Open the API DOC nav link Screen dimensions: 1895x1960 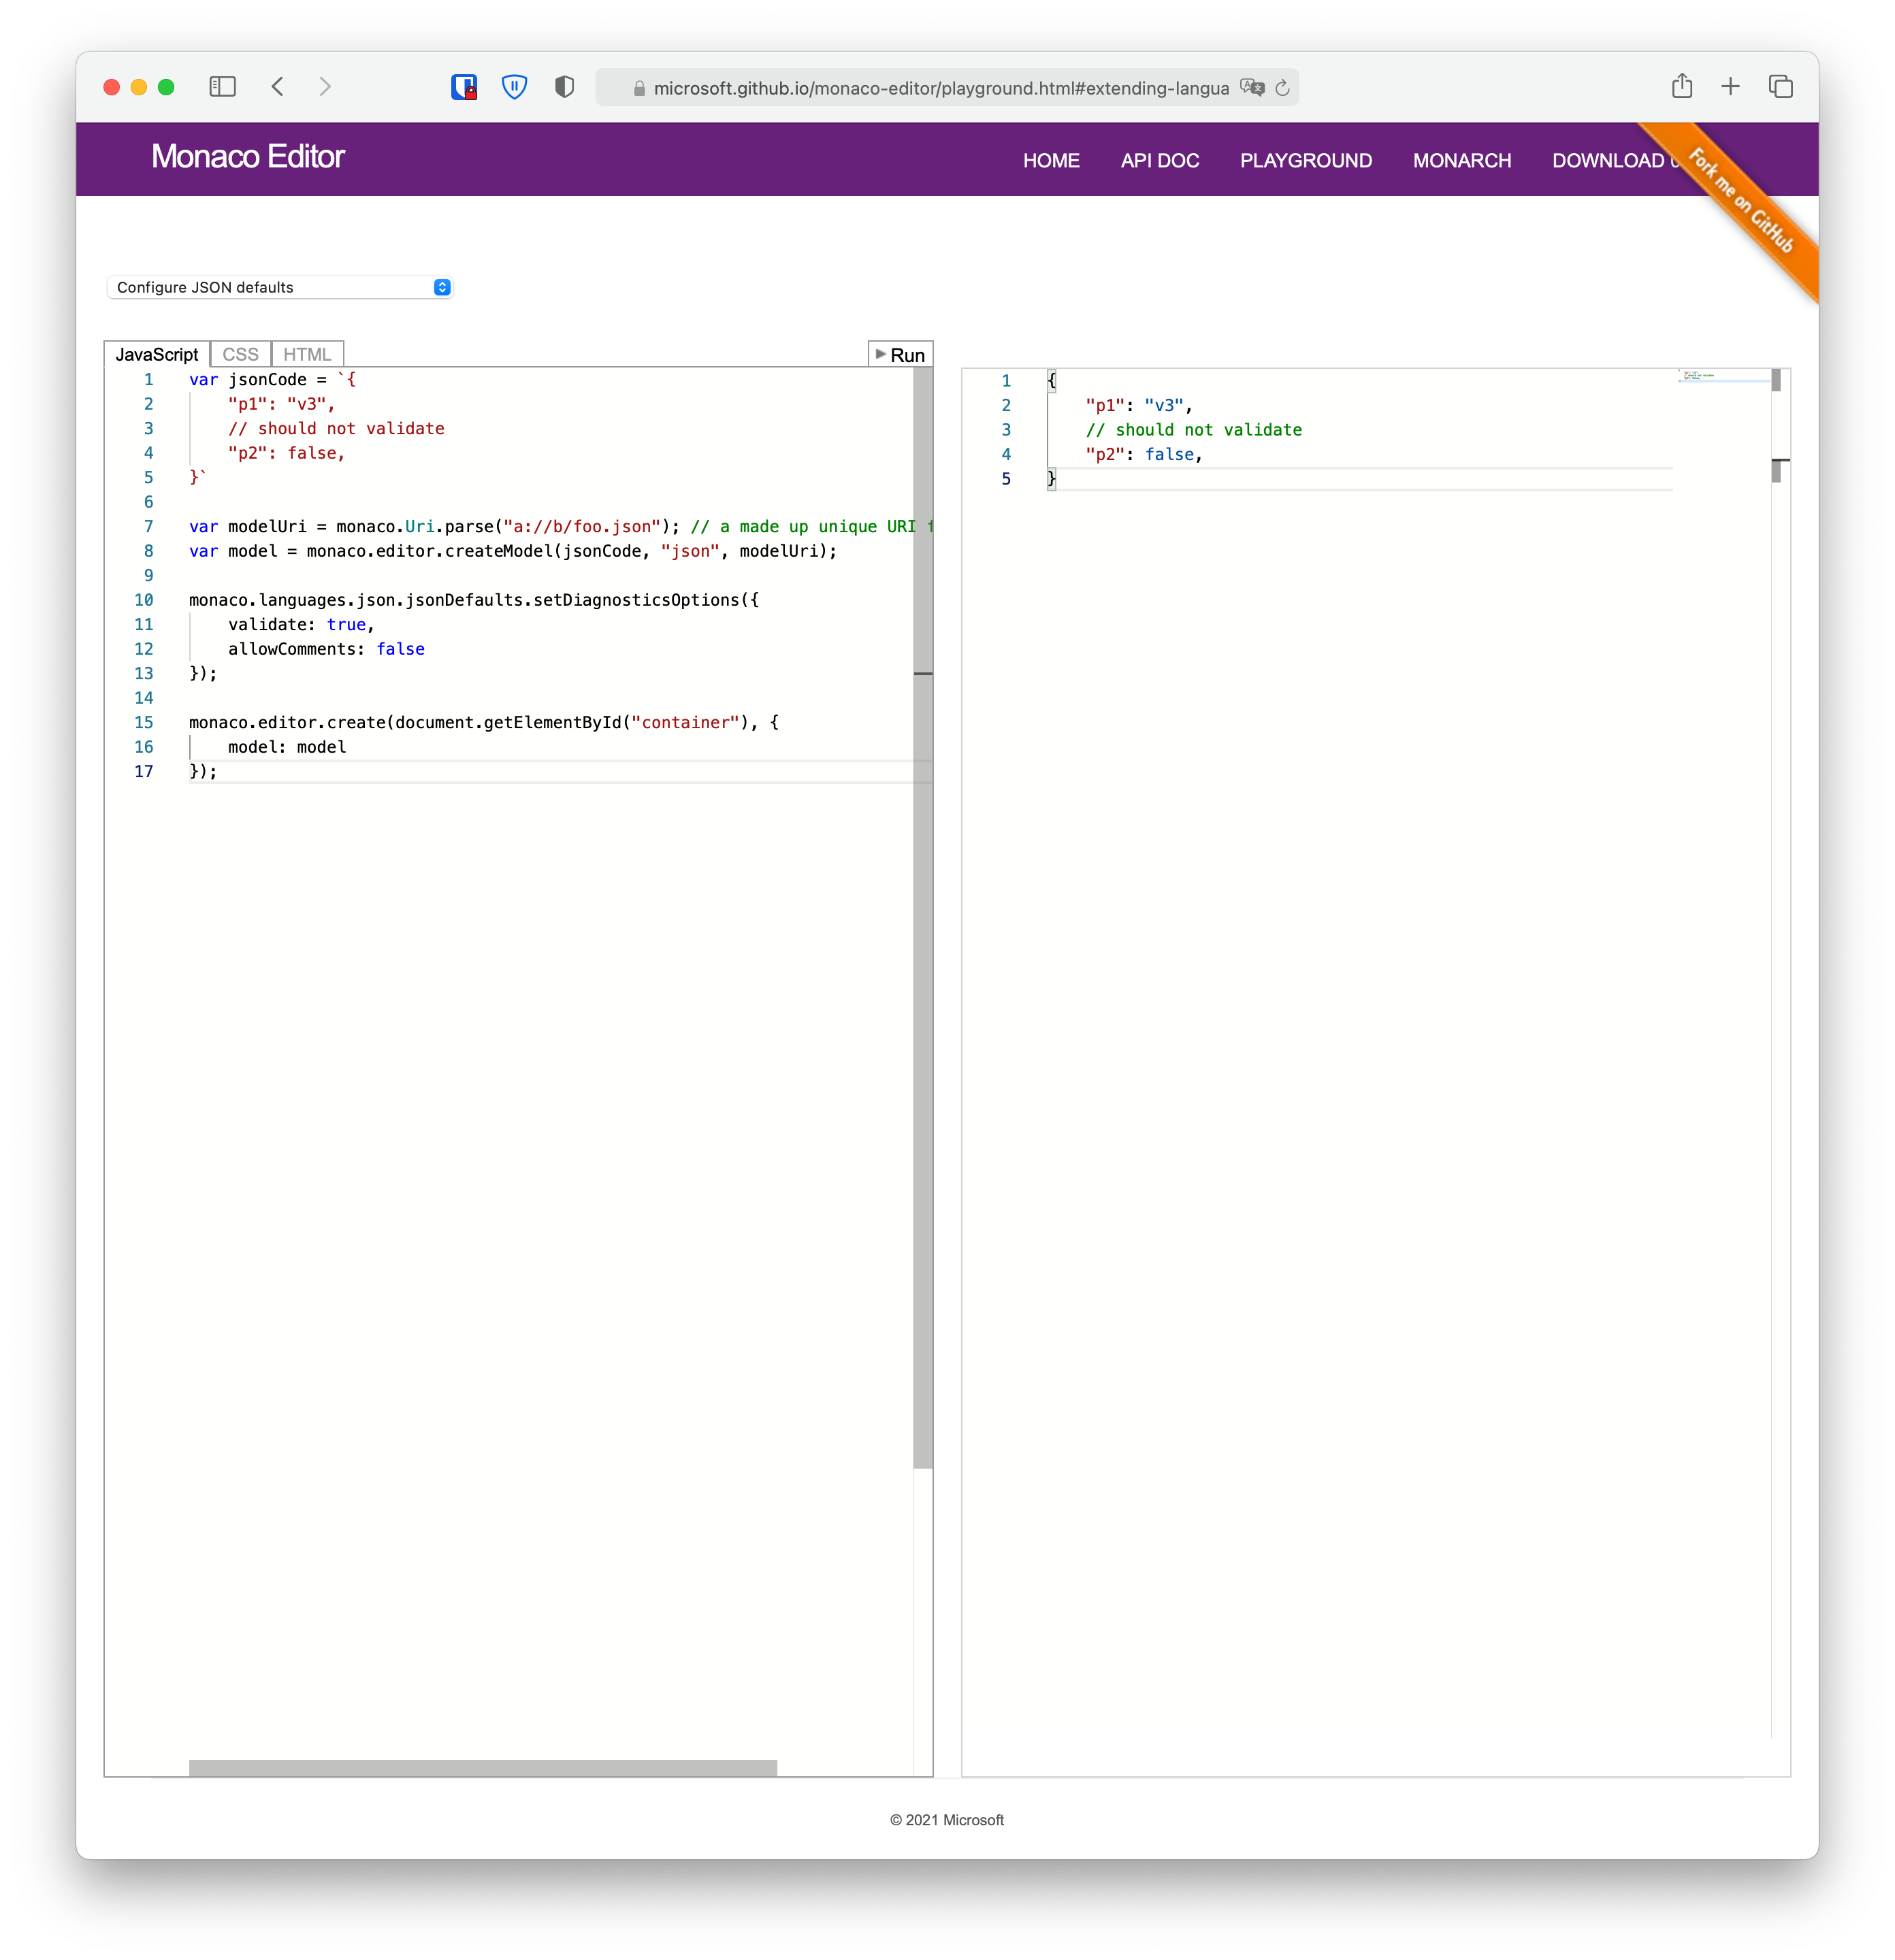point(1160,161)
